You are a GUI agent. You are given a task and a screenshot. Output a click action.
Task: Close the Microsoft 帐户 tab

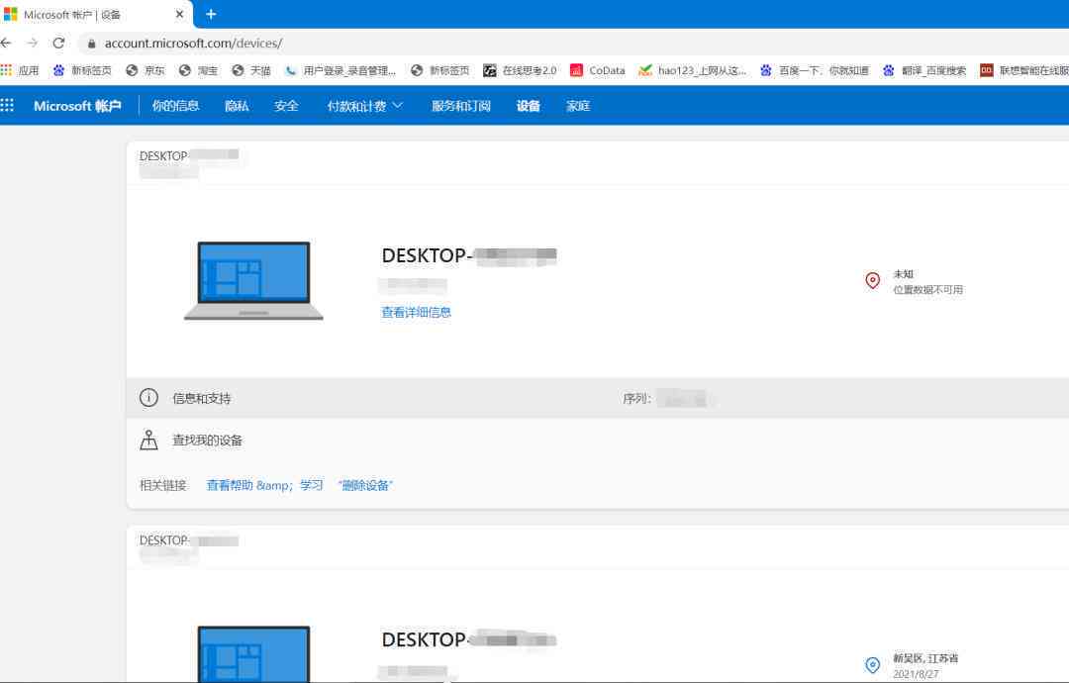[x=179, y=14]
